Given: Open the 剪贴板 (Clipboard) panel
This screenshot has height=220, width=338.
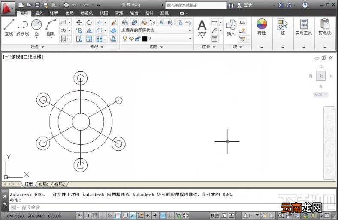Looking at the screenshot, I should pyautogui.click(x=325, y=27).
